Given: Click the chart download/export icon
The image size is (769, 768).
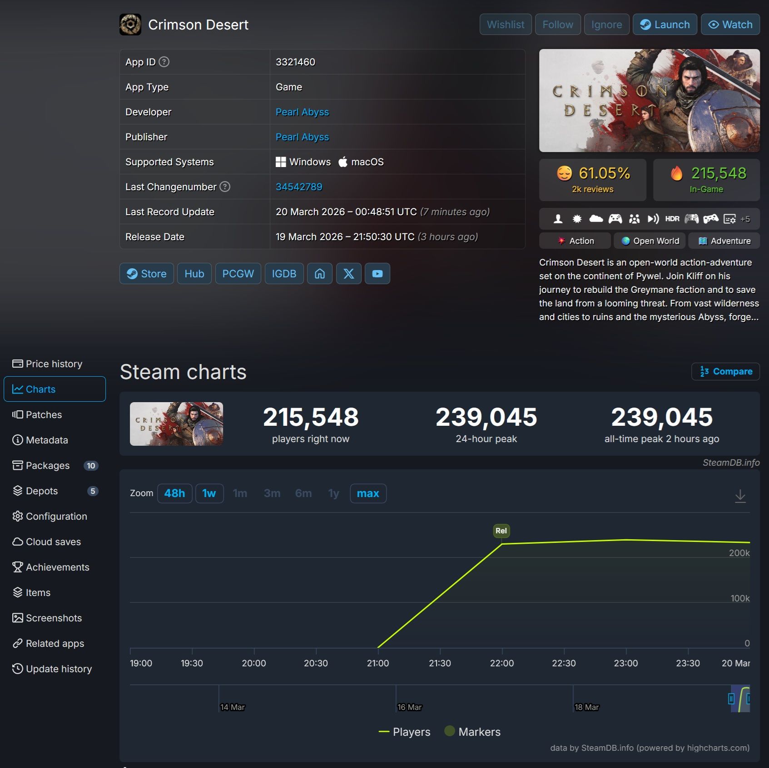Looking at the screenshot, I should [740, 497].
